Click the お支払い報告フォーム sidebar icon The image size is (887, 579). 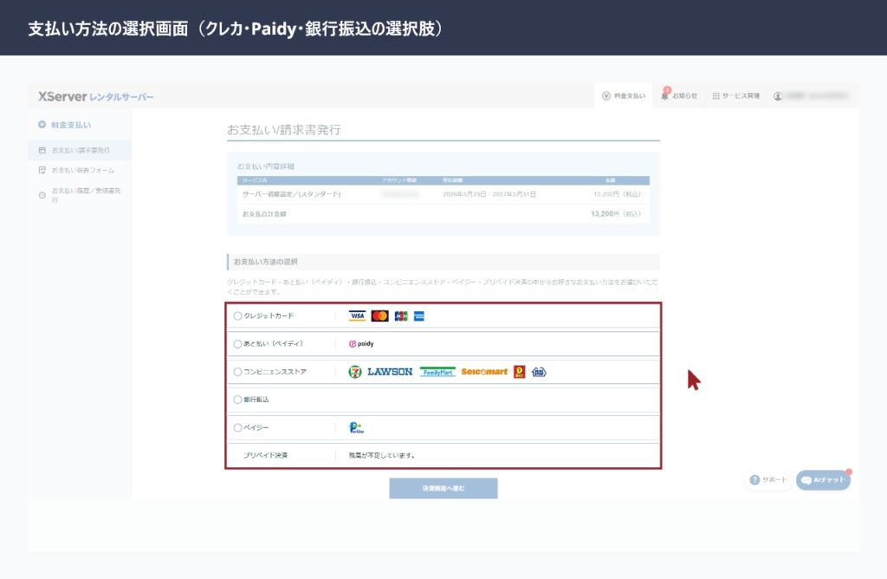42,170
